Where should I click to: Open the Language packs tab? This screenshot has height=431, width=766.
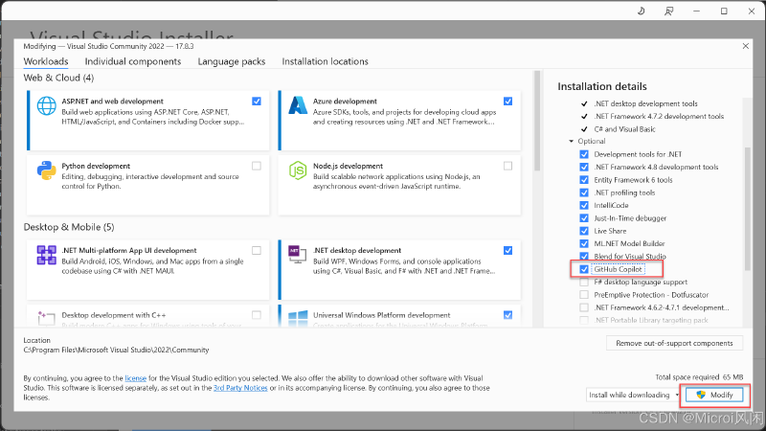pos(232,61)
